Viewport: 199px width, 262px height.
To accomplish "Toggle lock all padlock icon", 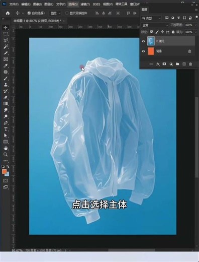I will point(173,32).
